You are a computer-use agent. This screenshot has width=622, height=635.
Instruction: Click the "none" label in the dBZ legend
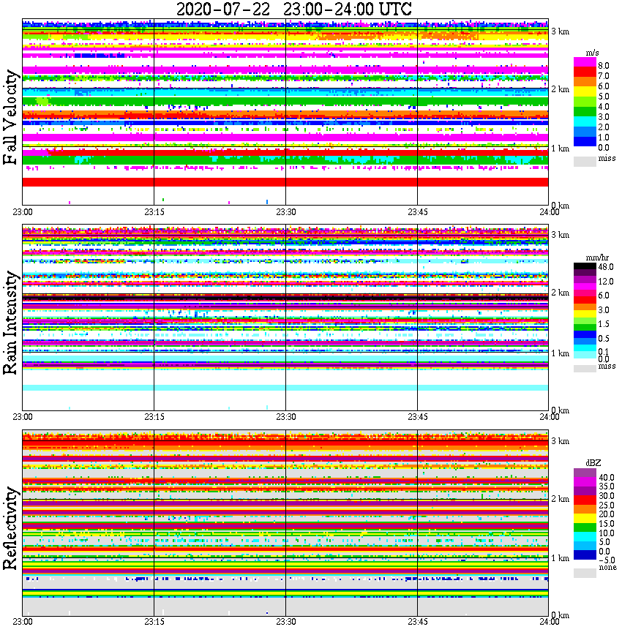(x=607, y=568)
